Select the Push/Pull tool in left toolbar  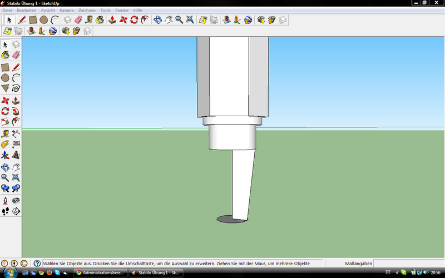pyautogui.click(x=16, y=101)
